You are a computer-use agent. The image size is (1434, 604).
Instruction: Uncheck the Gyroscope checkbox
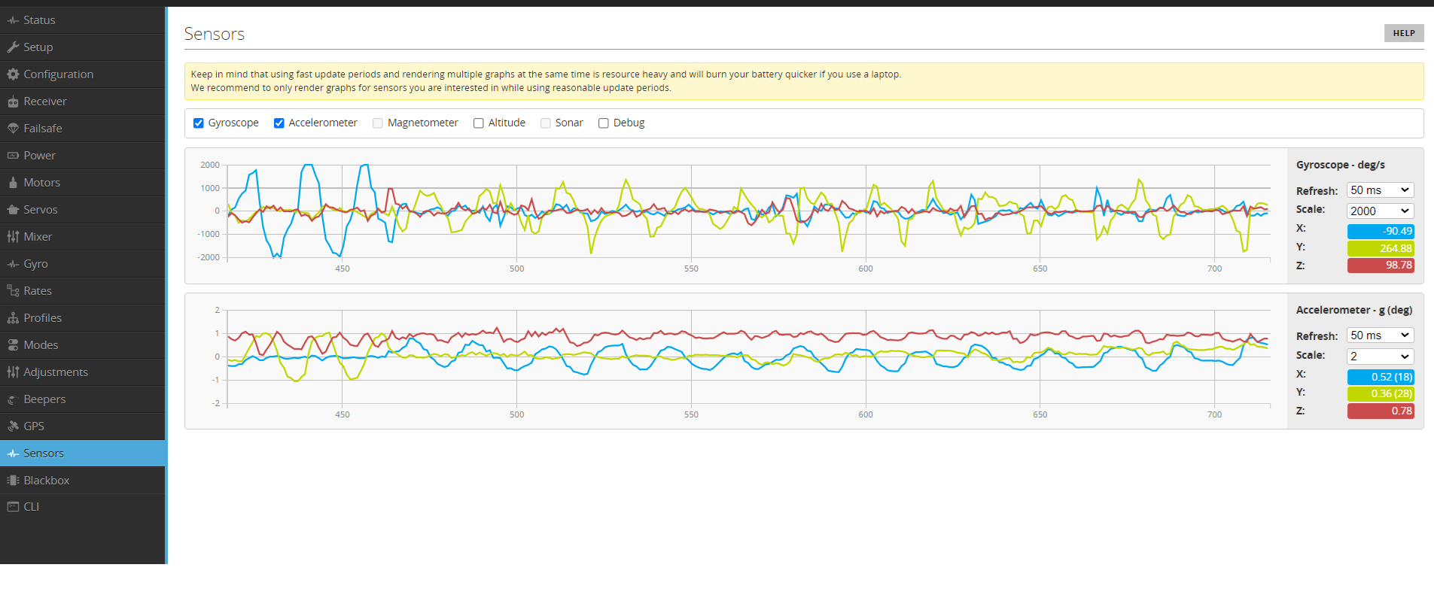click(199, 123)
